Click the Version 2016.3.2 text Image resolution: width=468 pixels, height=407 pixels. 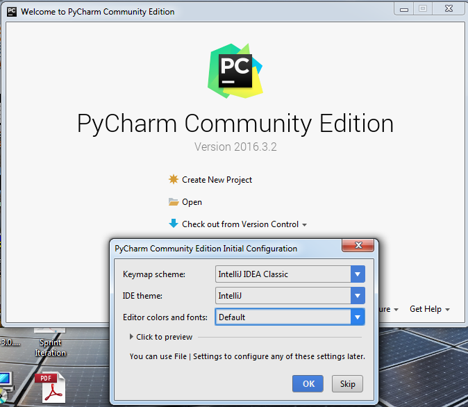[235, 147]
